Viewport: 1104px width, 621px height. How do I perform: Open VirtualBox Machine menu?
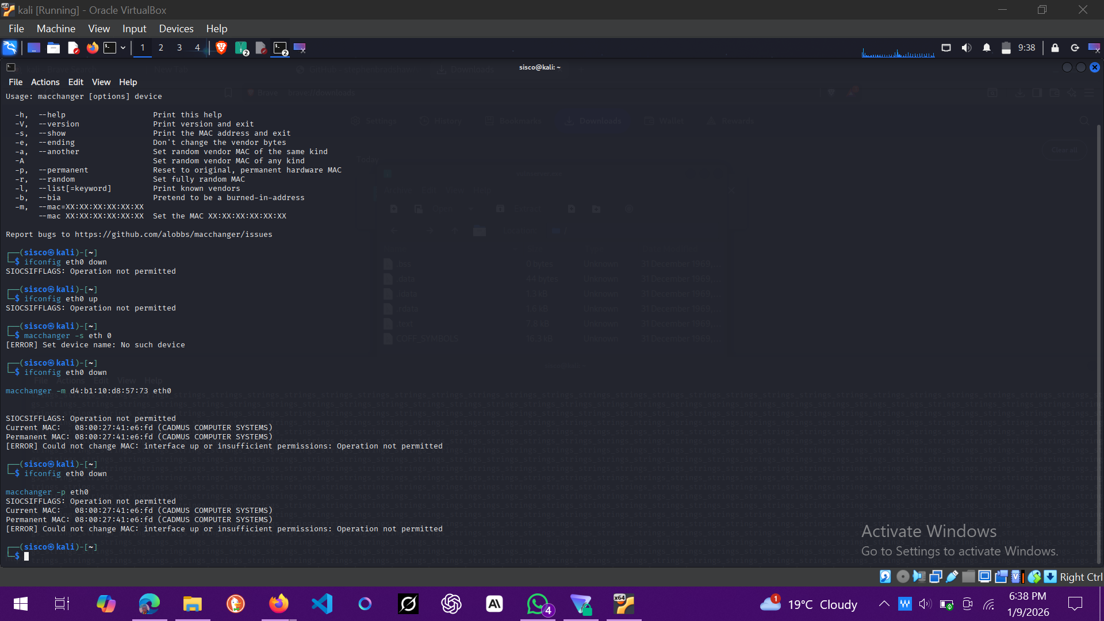pyautogui.click(x=56, y=29)
